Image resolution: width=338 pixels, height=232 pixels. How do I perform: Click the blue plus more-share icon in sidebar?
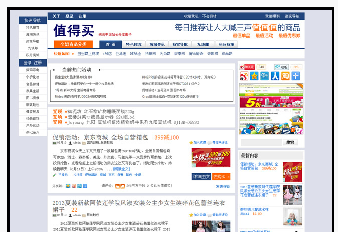click(x=296, y=76)
